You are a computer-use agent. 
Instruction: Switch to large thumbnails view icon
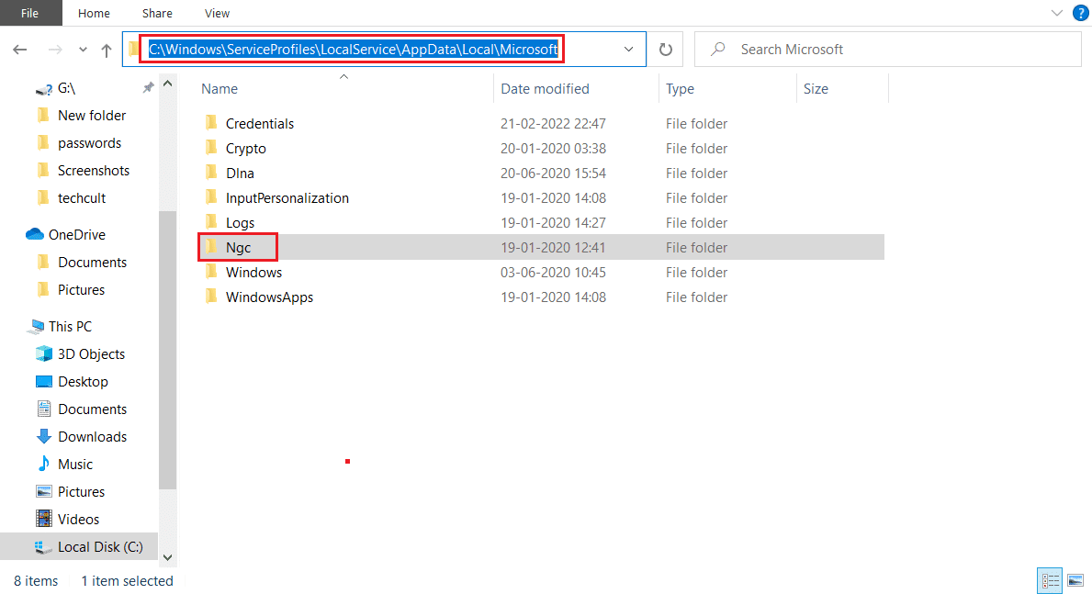[x=1075, y=580]
